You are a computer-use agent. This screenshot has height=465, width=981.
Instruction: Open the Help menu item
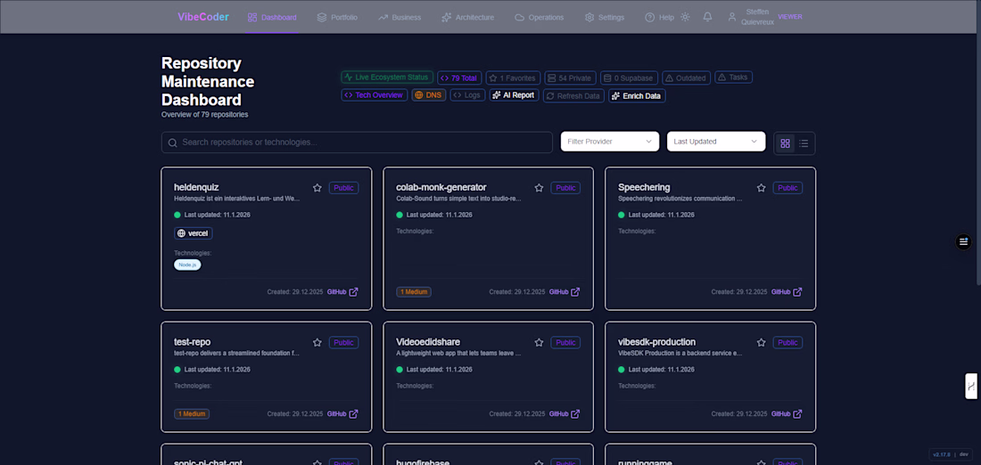(x=659, y=18)
